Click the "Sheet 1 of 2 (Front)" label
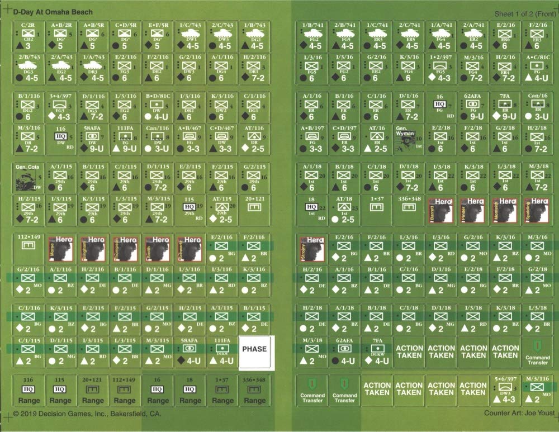Screen dimensions: 559x432 coord(525,13)
